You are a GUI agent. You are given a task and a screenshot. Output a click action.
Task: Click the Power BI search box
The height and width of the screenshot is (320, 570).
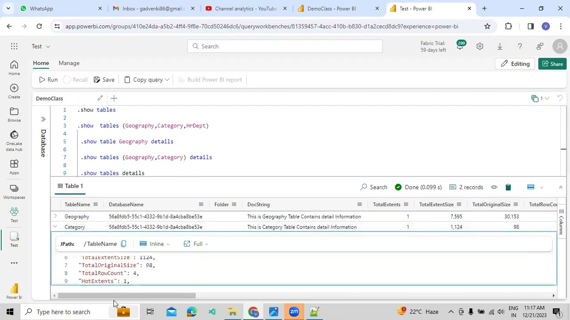coord(285,46)
